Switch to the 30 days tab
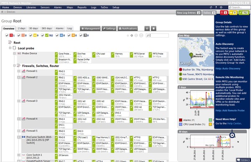This screenshot has height=162, width=251. click(33, 28)
